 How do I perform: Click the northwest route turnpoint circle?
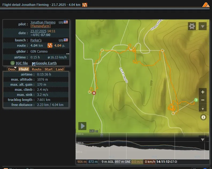102,50
